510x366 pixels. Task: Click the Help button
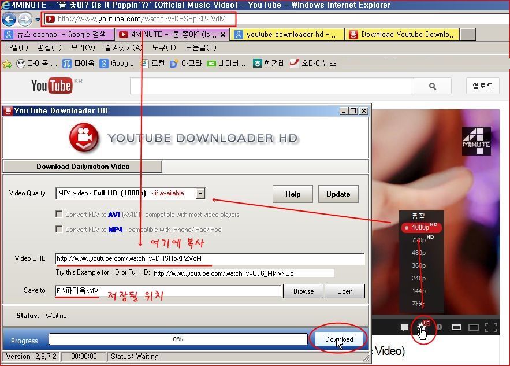click(293, 194)
